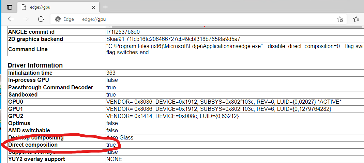The image size is (364, 163).
Task: Click the GPU0 row label
Action: (16, 102)
